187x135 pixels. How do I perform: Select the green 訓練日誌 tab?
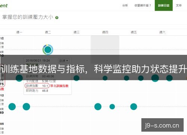(164, 6)
